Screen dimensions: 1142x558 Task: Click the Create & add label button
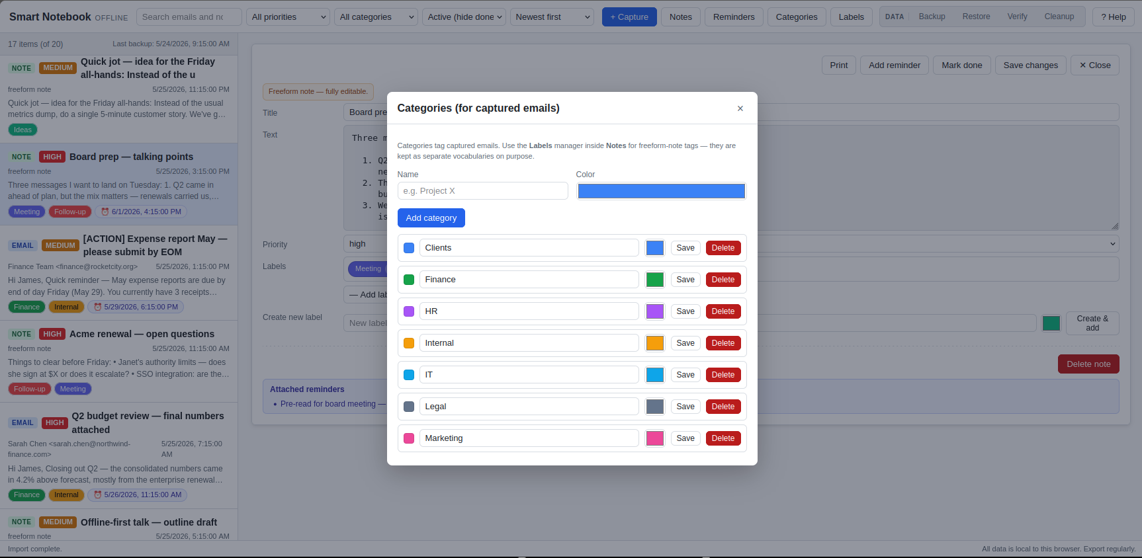(1092, 323)
